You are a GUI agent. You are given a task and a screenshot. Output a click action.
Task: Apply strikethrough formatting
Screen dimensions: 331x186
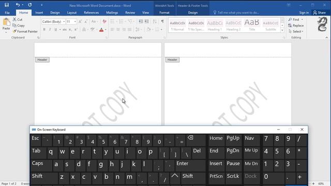(x=65, y=29)
